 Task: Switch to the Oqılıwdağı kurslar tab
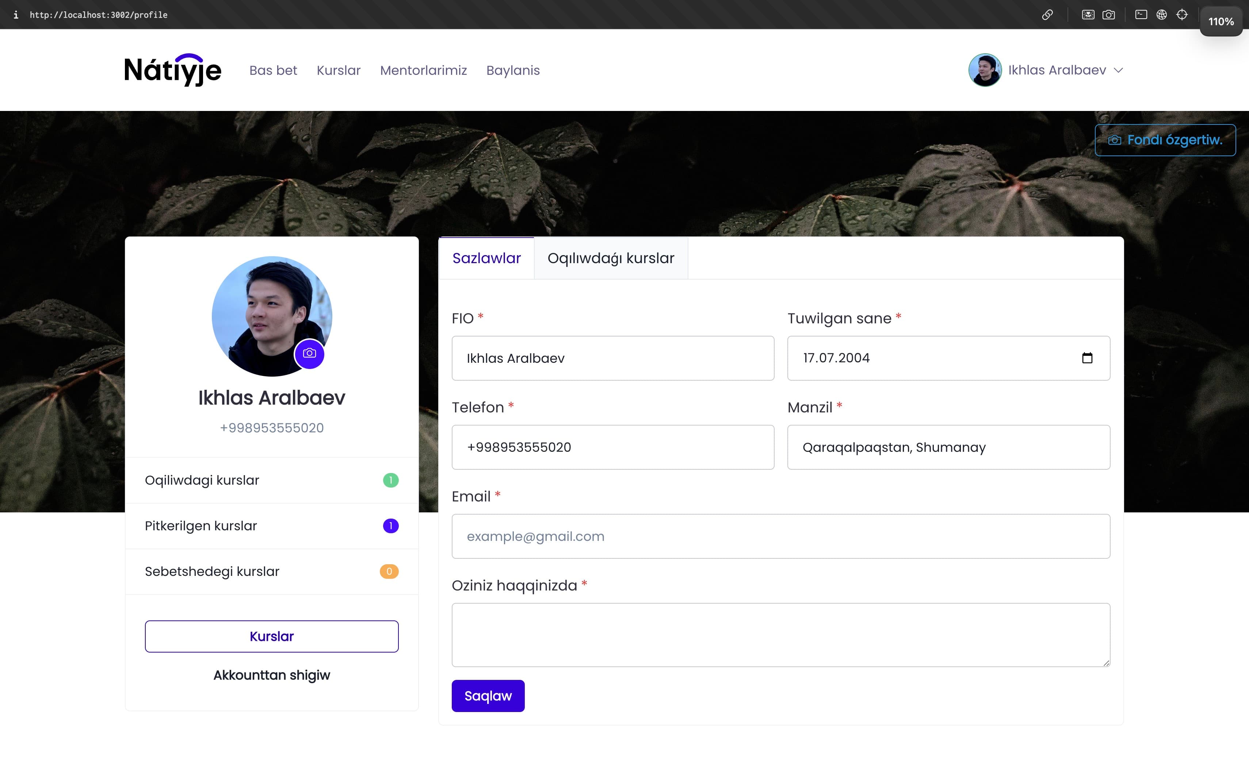point(611,258)
